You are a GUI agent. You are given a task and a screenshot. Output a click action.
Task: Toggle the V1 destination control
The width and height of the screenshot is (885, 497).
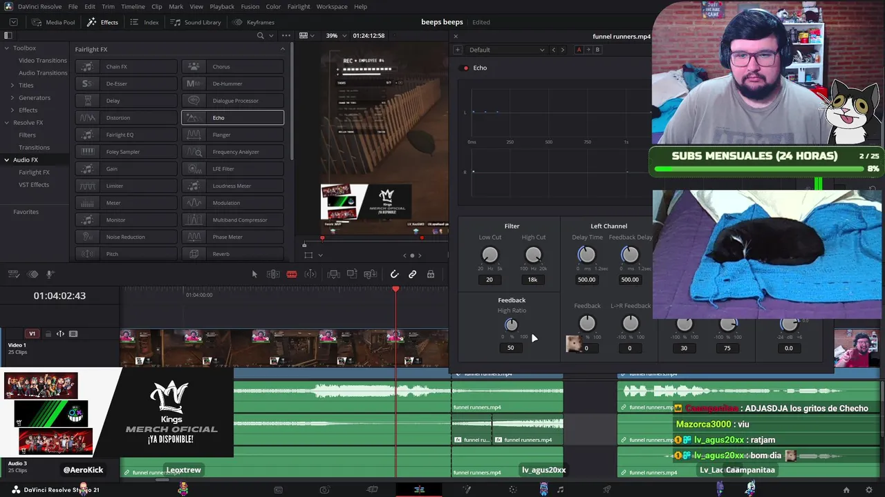(x=32, y=334)
